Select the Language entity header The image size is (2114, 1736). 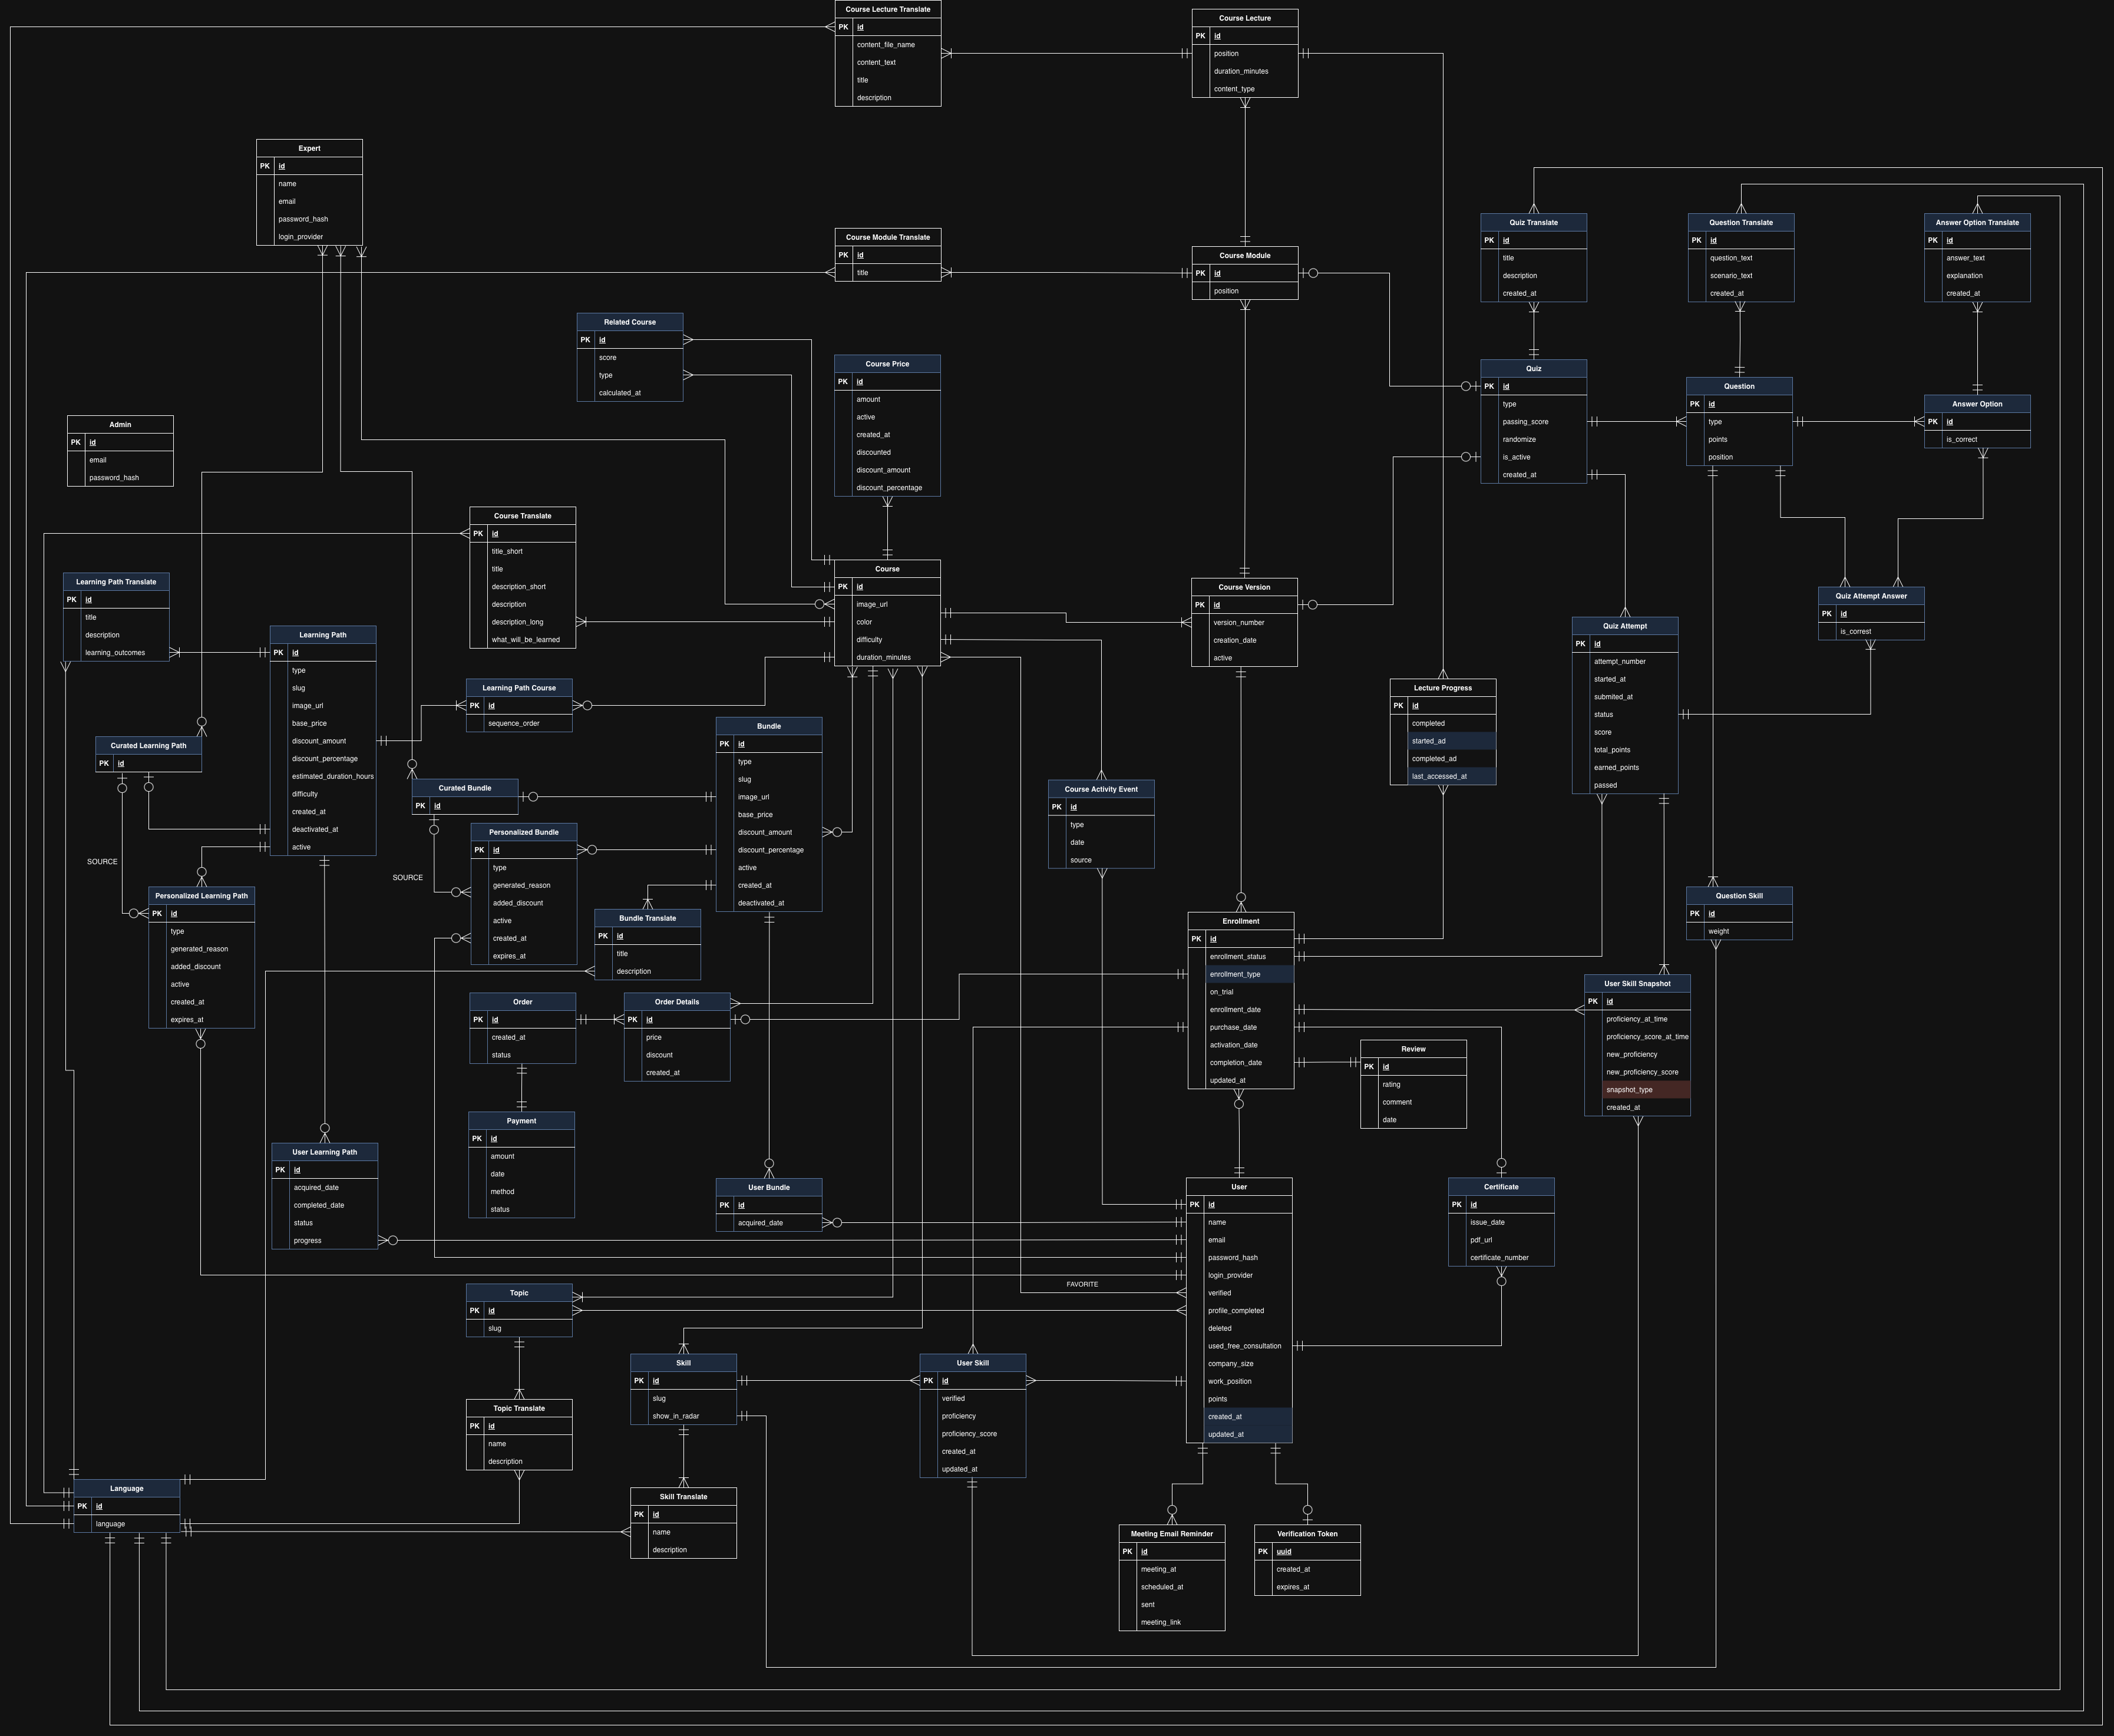127,1488
